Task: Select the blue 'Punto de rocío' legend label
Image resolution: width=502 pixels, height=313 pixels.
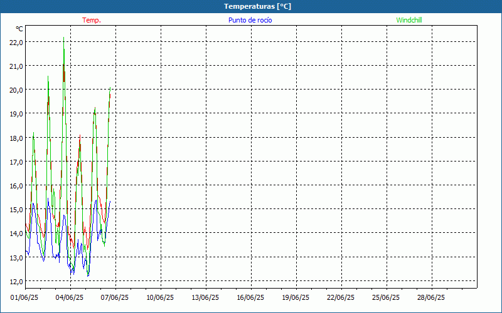Action: 250,20
